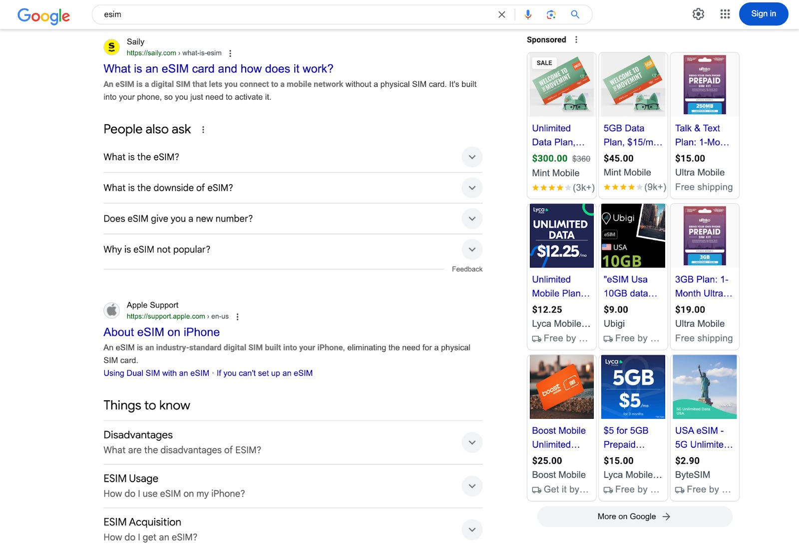Open 'eSIM Usa 10GB data' Ubigi listing

pyautogui.click(x=630, y=286)
